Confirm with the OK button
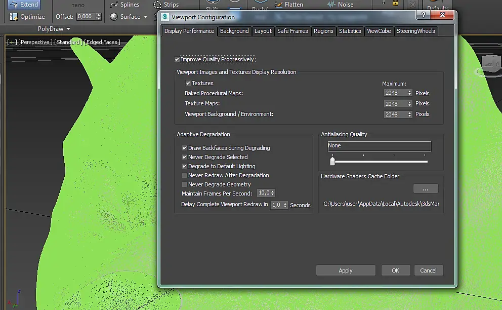Screen dimensions: 502x310 395,270
